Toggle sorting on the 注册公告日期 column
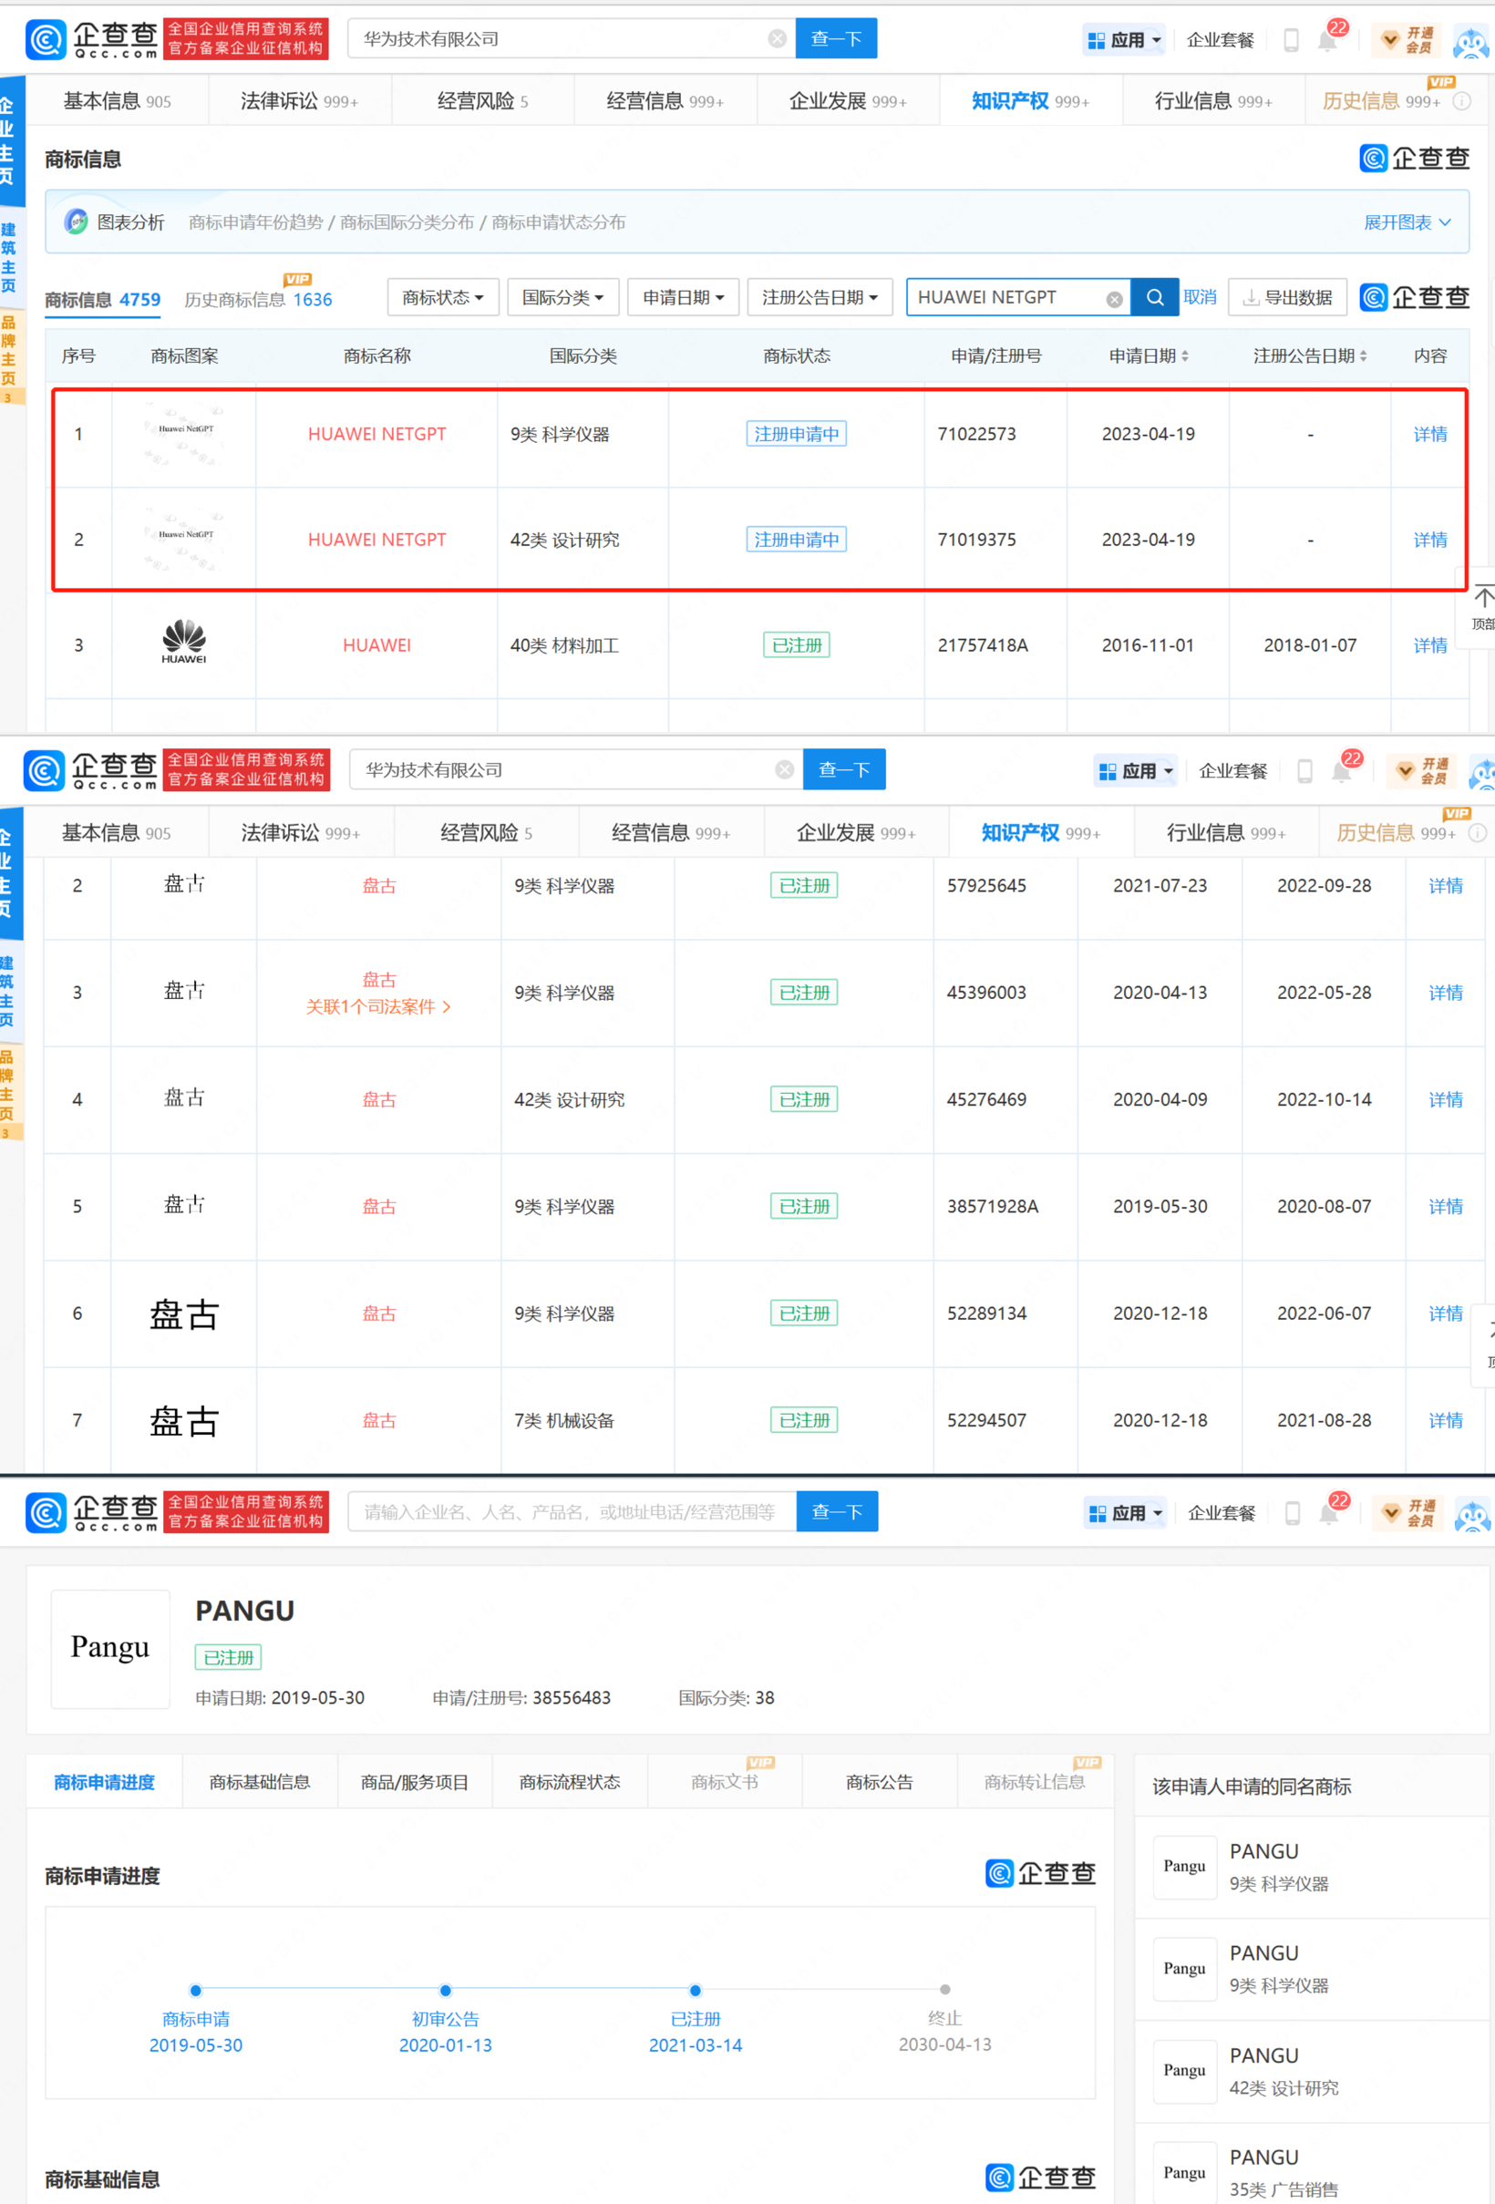 click(1364, 355)
